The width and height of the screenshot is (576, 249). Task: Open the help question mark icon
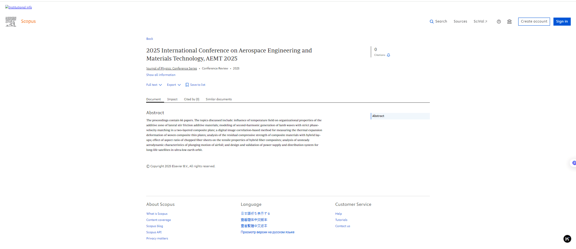(499, 22)
